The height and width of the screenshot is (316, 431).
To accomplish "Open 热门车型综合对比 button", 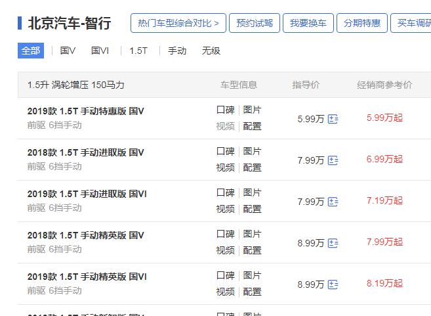I will (178, 23).
